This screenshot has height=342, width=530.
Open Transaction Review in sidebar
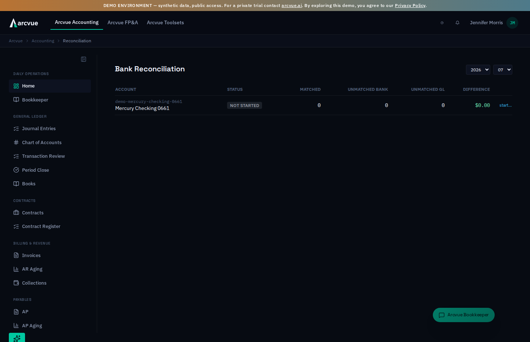50,156
